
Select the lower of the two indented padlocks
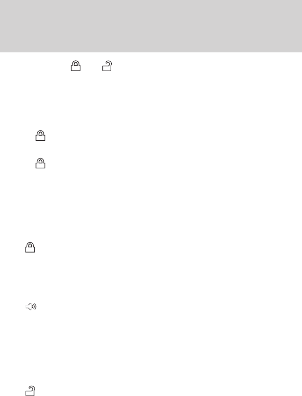pos(40,163)
